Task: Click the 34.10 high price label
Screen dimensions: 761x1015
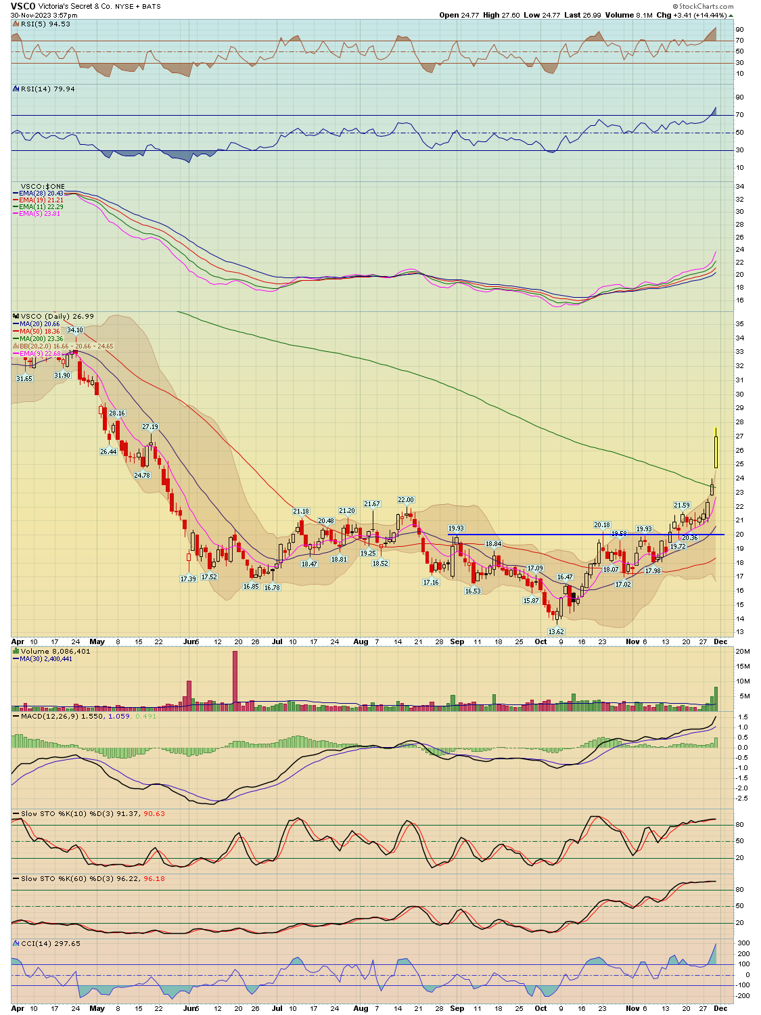Action: pyautogui.click(x=75, y=330)
